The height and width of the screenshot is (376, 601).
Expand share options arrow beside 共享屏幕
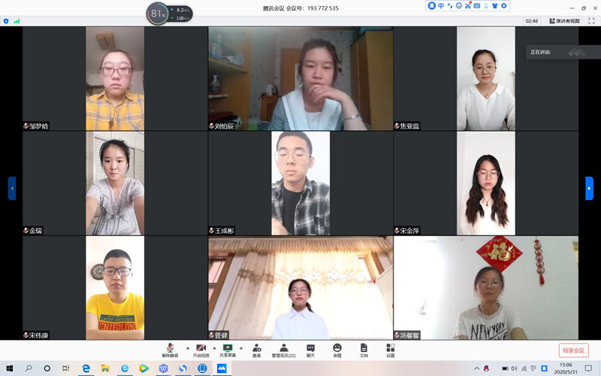coord(240,348)
